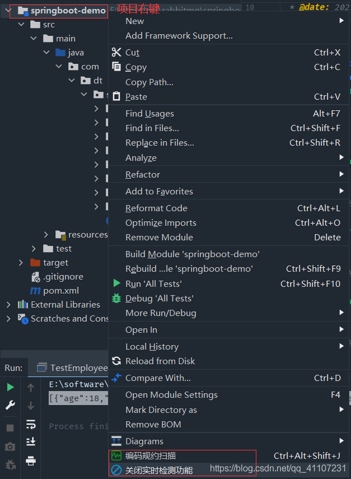Click the printer icon in Run panel

pyautogui.click(x=31, y=461)
